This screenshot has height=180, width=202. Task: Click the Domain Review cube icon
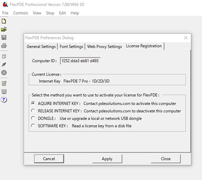(4, 56)
